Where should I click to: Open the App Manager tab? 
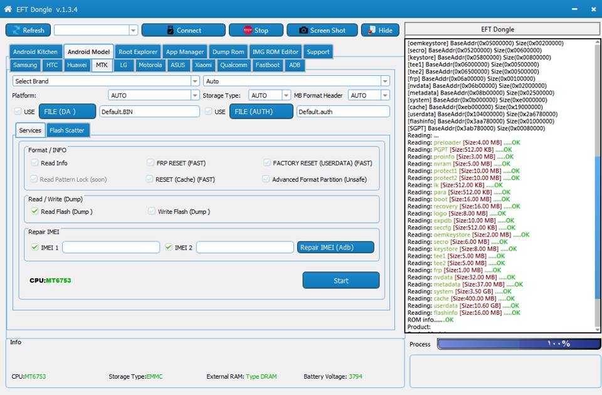pyautogui.click(x=184, y=52)
